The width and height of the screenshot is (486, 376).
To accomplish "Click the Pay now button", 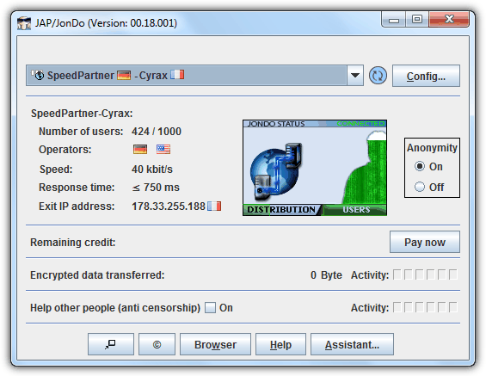I will tap(425, 242).
